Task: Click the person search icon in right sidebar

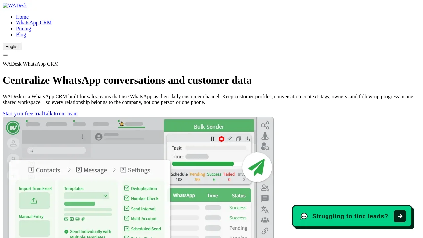Action: point(265,146)
